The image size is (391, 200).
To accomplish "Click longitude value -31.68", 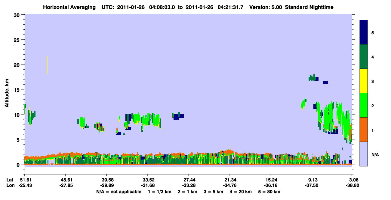I will 148,186.
